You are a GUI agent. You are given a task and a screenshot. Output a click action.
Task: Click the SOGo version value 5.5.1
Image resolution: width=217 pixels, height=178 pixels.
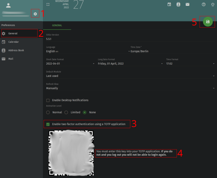click(49, 39)
